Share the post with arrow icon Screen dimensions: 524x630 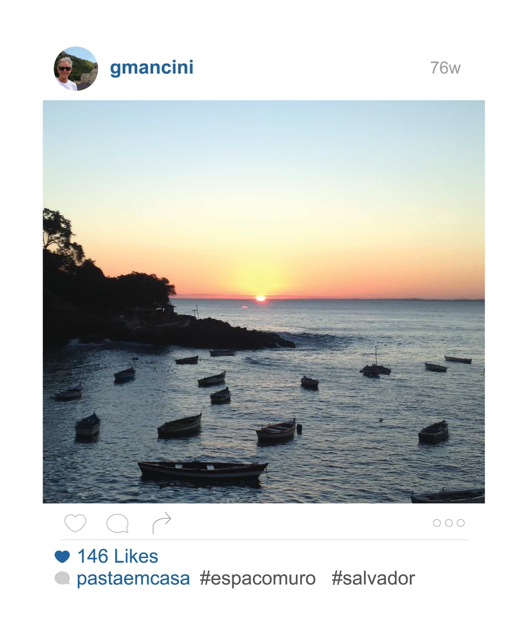(162, 523)
